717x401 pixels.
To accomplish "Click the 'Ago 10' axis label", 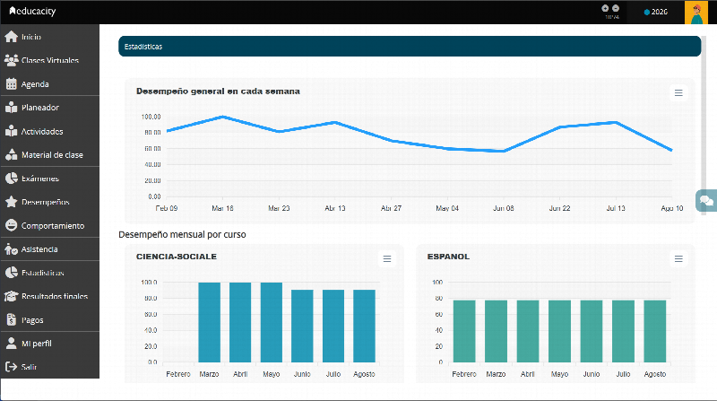I will coord(671,208).
